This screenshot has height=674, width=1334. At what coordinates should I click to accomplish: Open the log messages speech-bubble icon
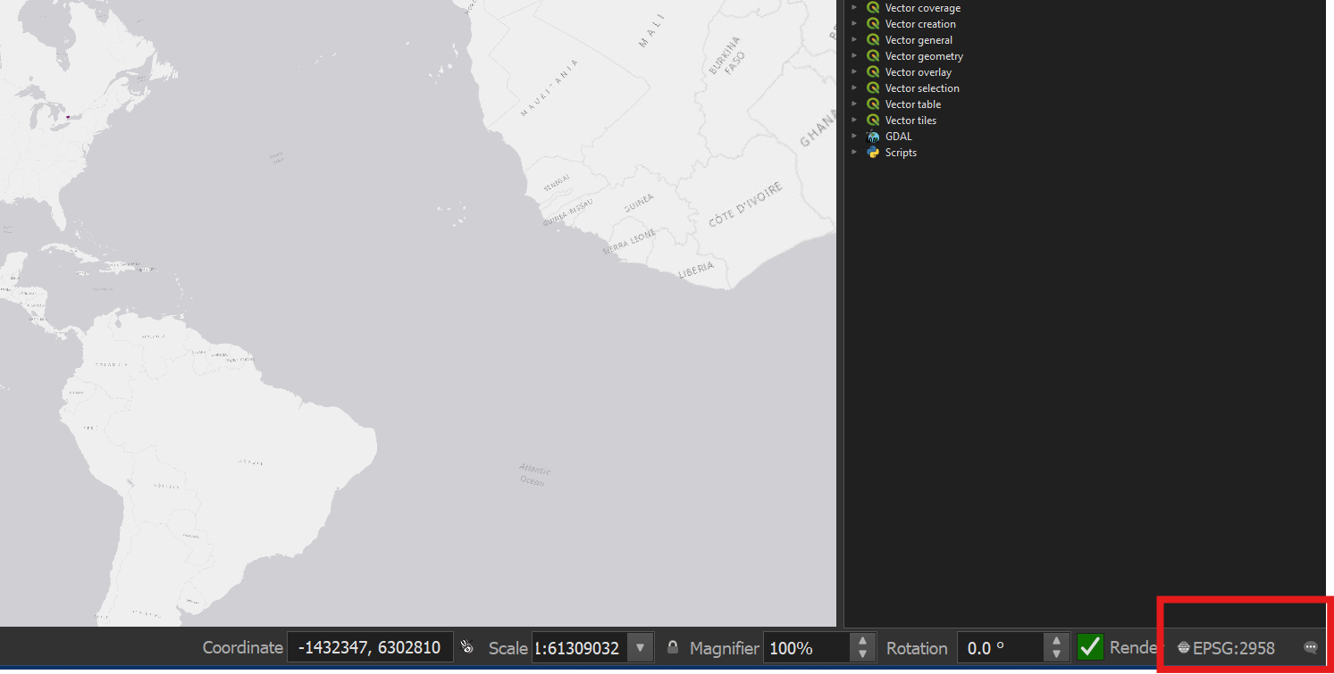tap(1311, 648)
